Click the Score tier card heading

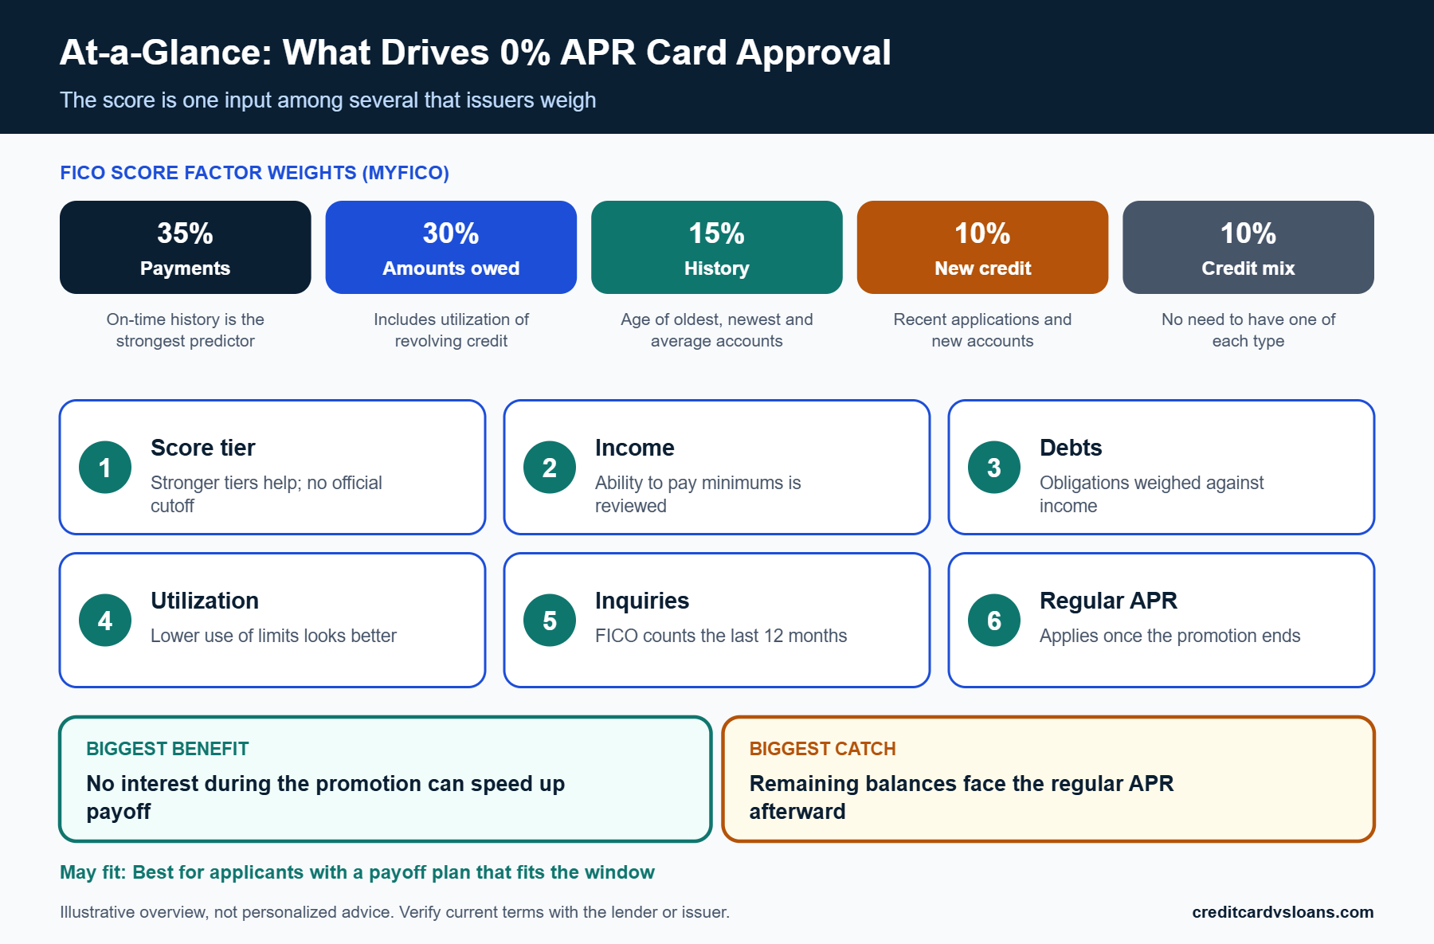(203, 448)
